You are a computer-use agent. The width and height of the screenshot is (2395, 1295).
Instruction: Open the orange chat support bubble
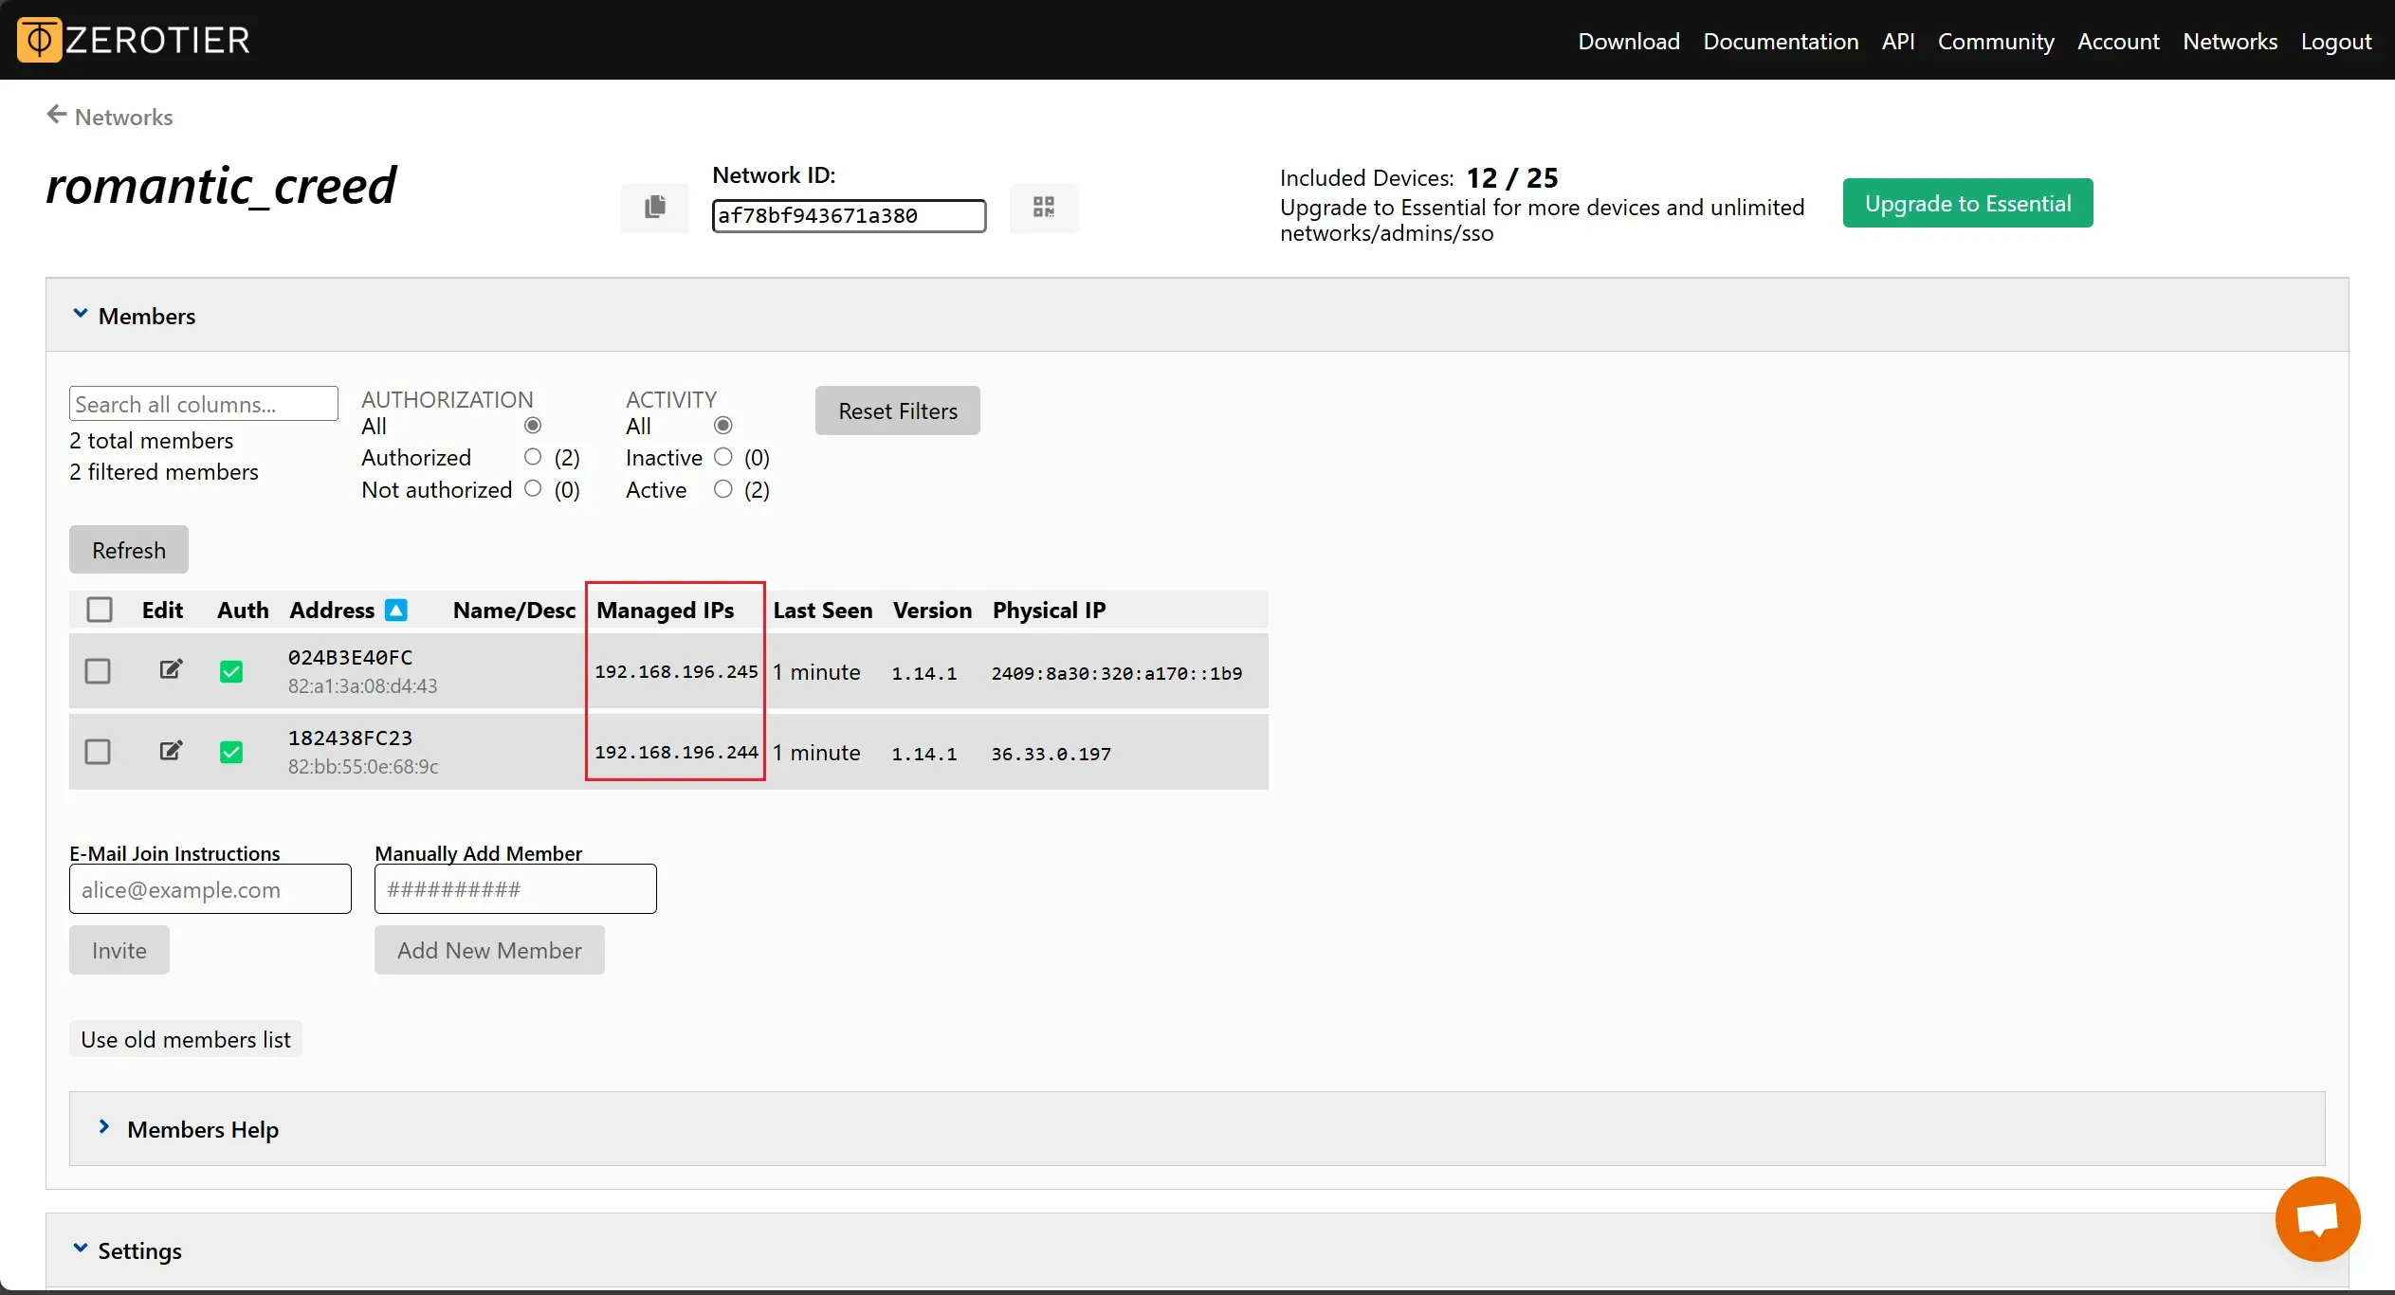[x=2316, y=1219]
